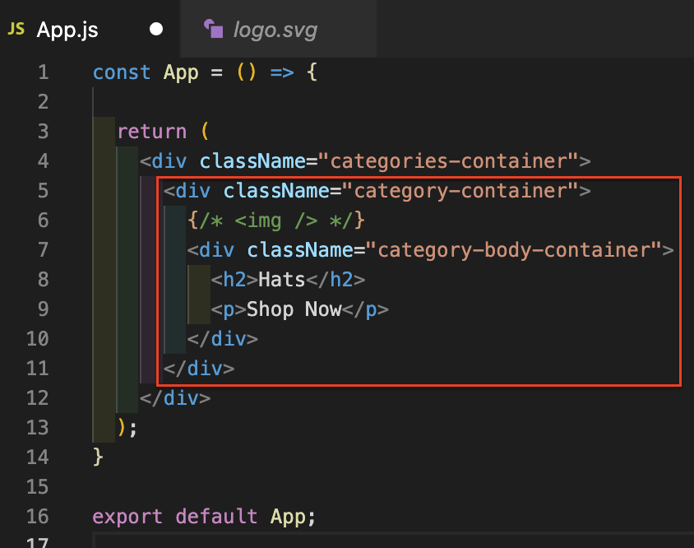The width and height of the screenshot is (694, 548).
Task: Click the JS file icon on App.js tab
Action: (16, 30)
